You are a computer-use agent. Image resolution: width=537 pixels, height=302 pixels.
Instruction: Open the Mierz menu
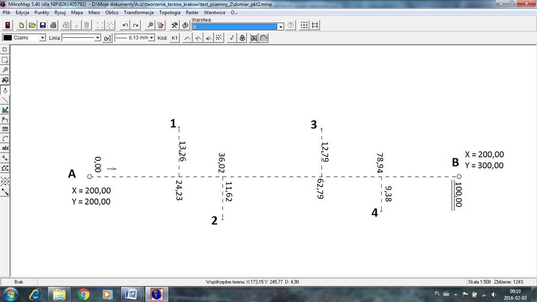[x=94, y=13]
